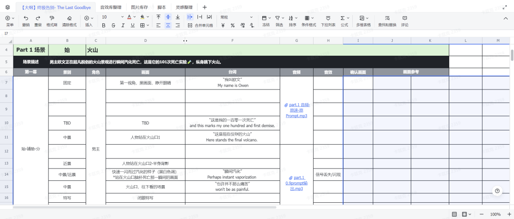Screen dimensions: 514x219
Task: Click the font color A swatch
Action: pos(129,17)
